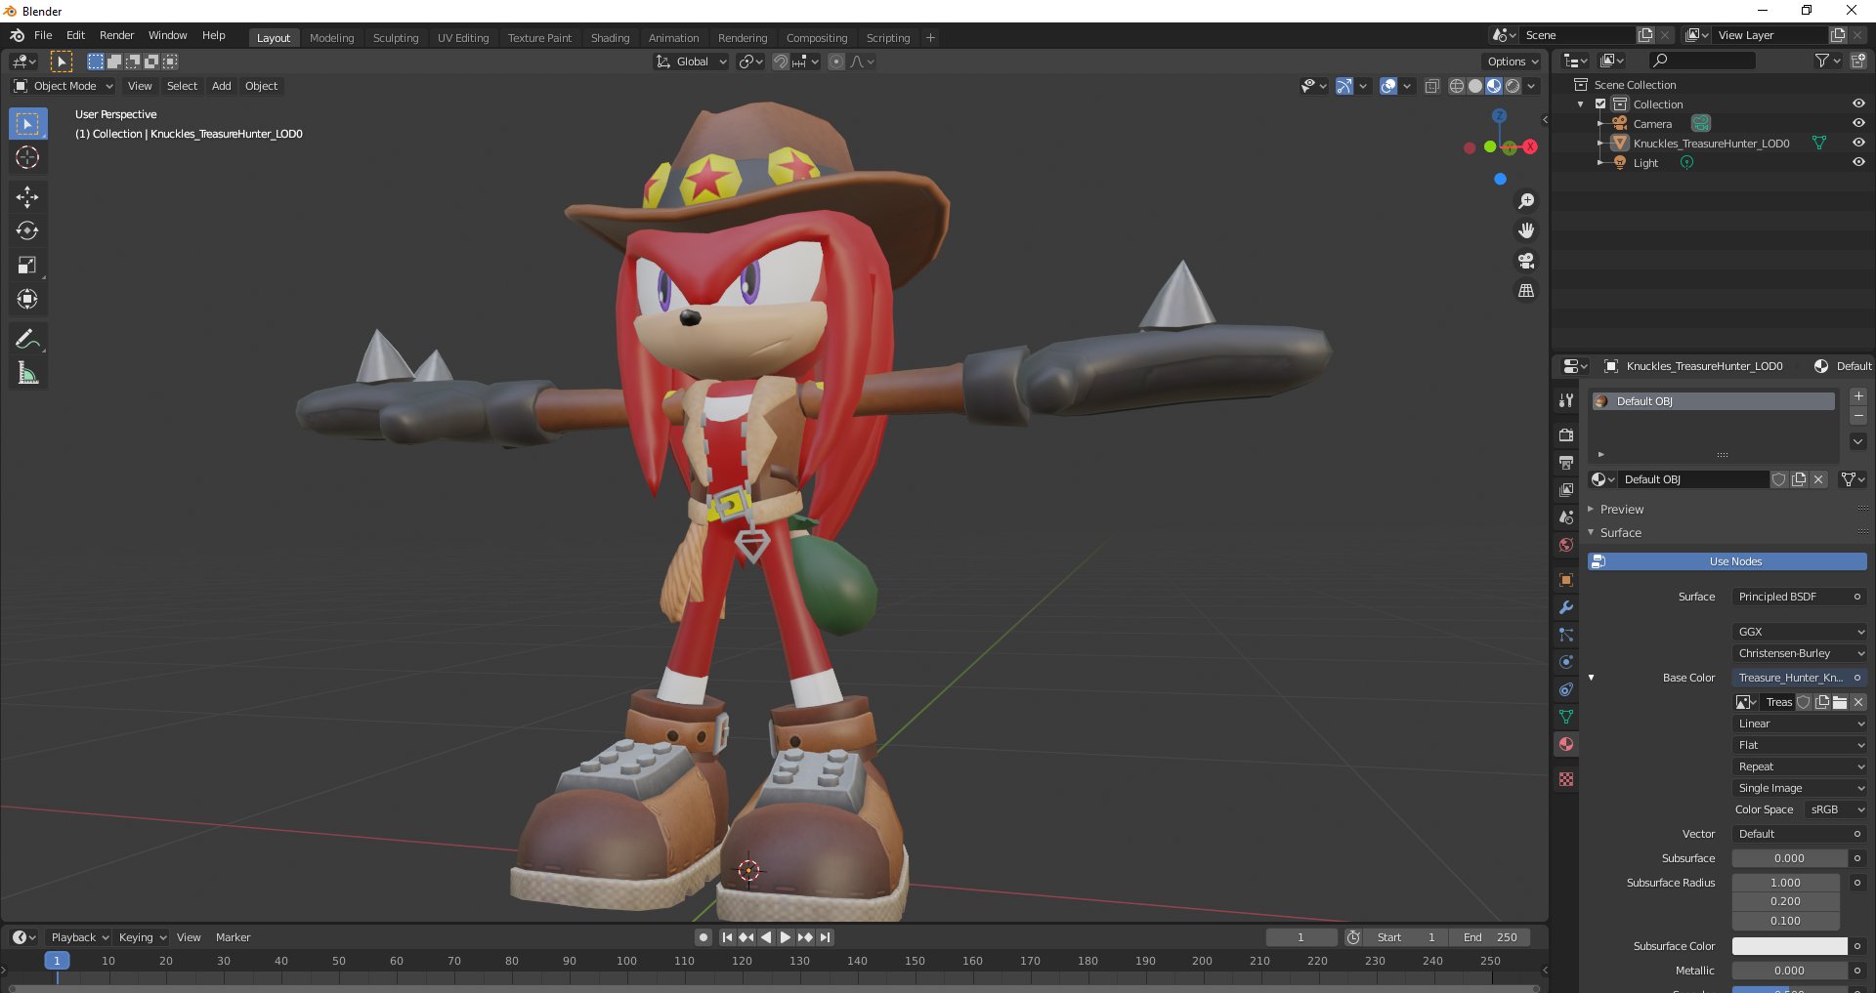
Task: Open the Global transform orientation dropdown
Action: (691, 62)
